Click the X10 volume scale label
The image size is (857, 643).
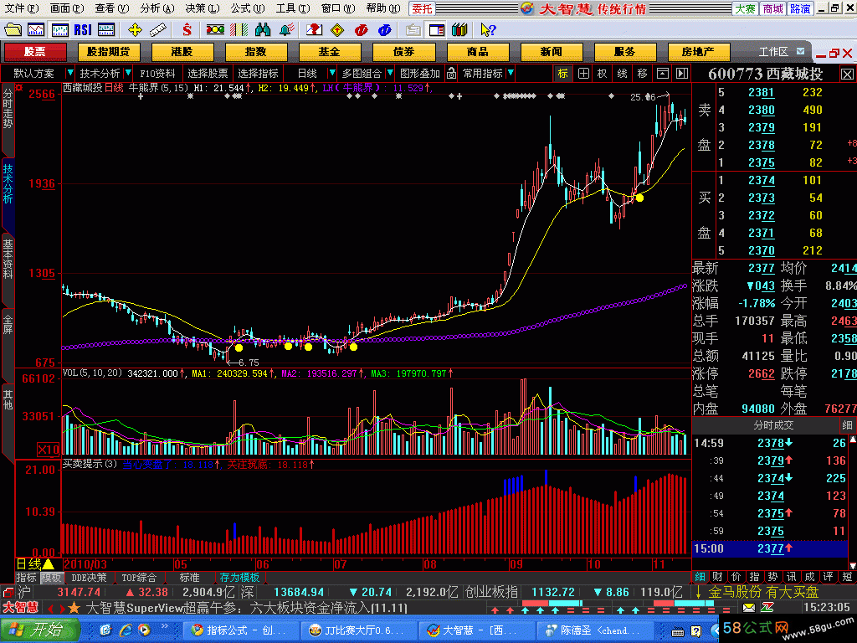(48, 450)
